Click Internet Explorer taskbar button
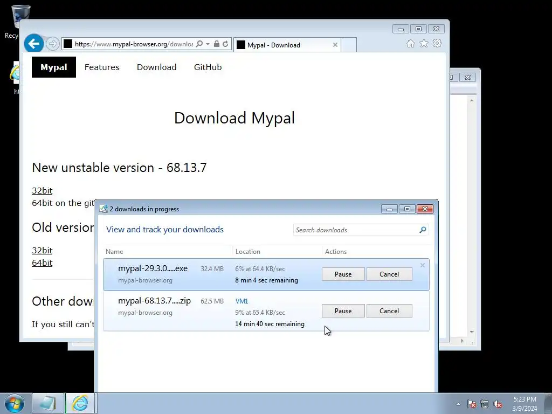The height and width of the screenshot is (414, 552). pyautogui.click(x=80, y=403)
